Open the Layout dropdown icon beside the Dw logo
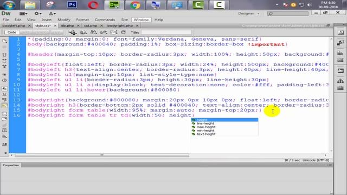347x195 pixels. pos(23,14)
